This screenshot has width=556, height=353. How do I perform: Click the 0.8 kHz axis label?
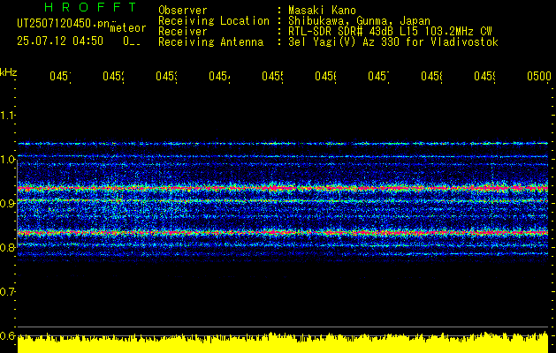click(7, 247)
